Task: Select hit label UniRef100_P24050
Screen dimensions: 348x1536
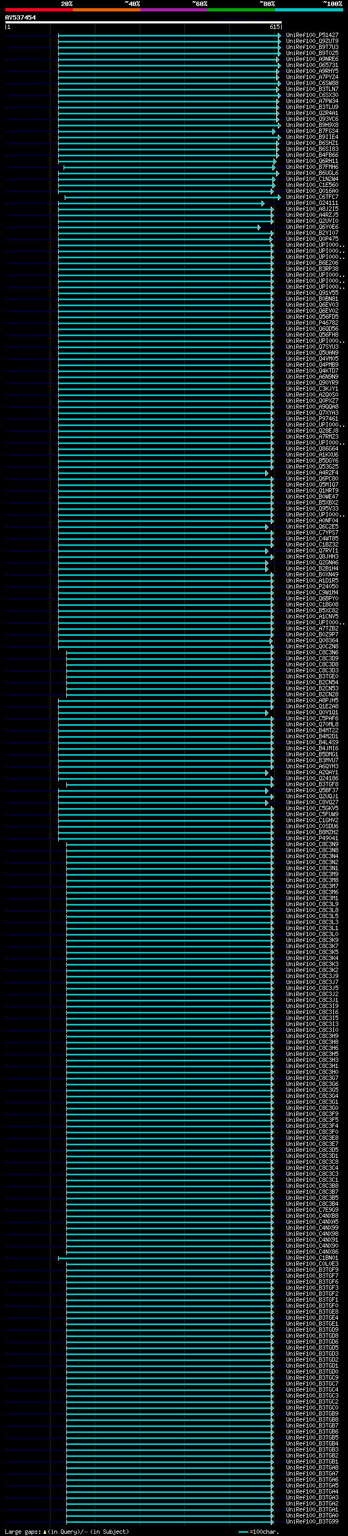Action: (x=312, y=587)
